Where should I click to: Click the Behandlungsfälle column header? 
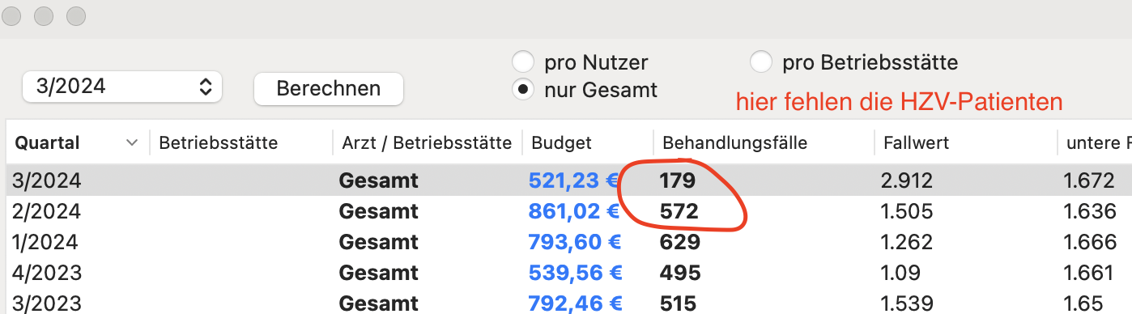pyautogui.click(x=734, y=143)
